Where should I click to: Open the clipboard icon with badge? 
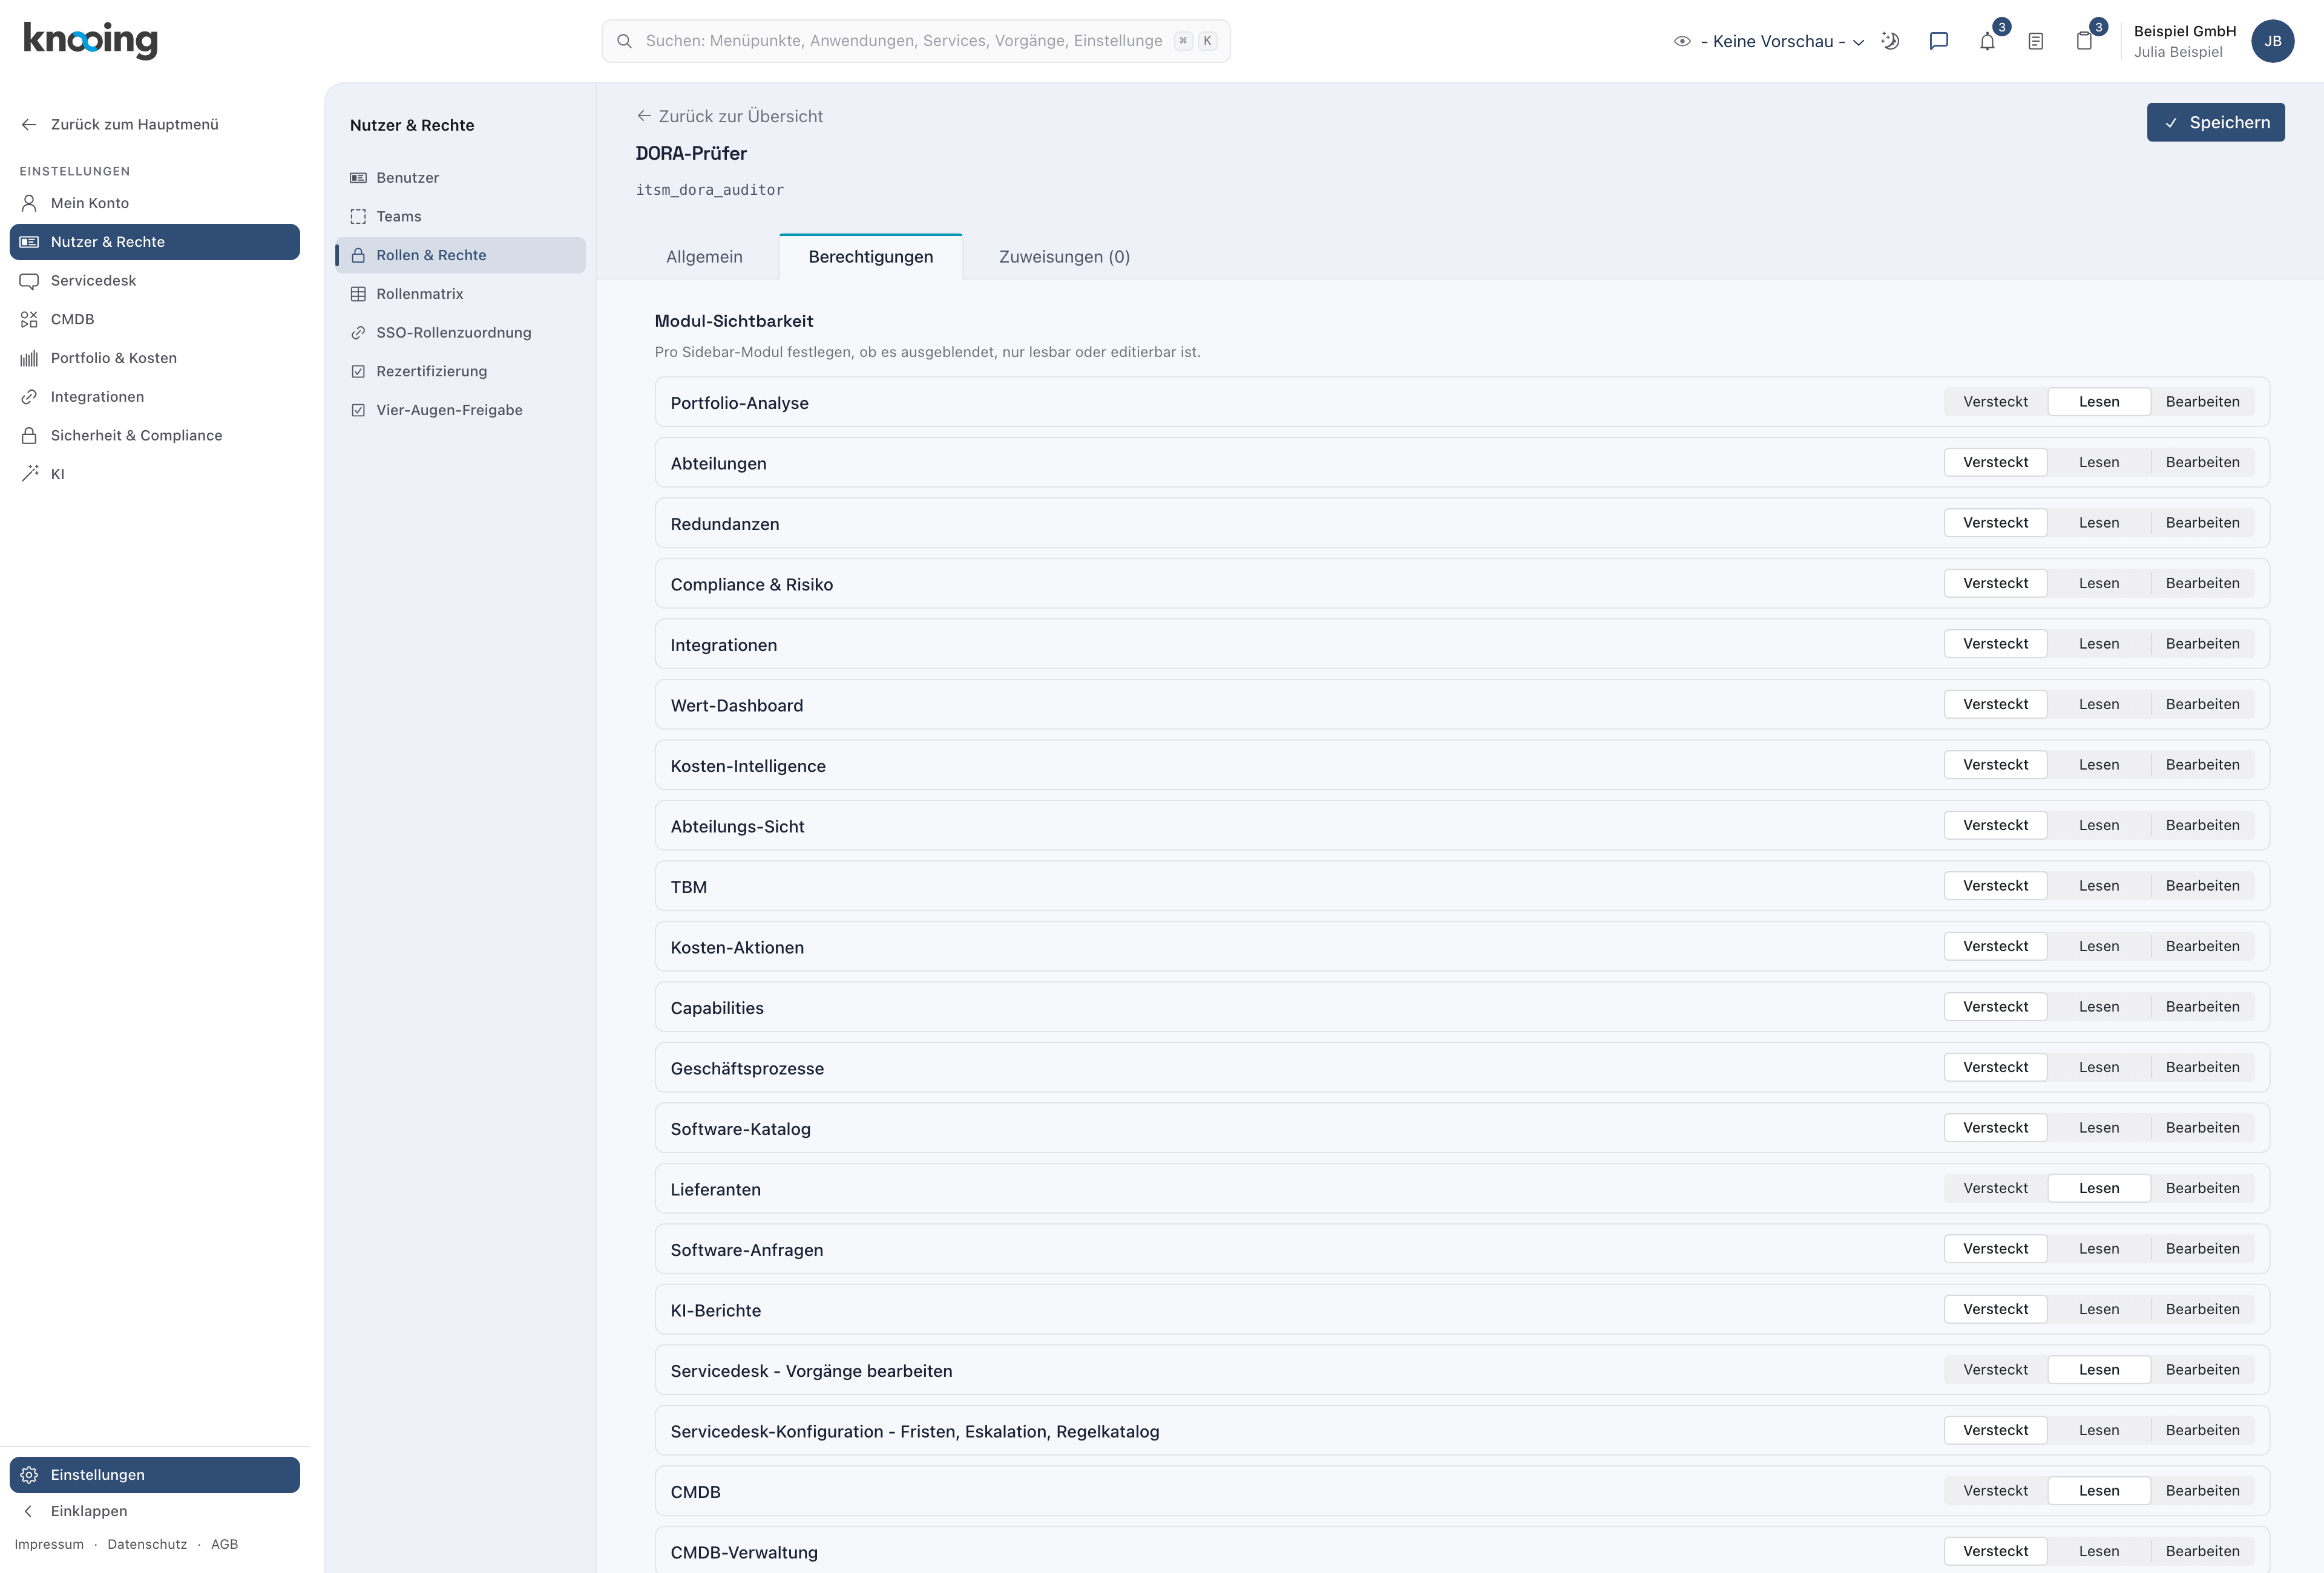(2084, 41)
